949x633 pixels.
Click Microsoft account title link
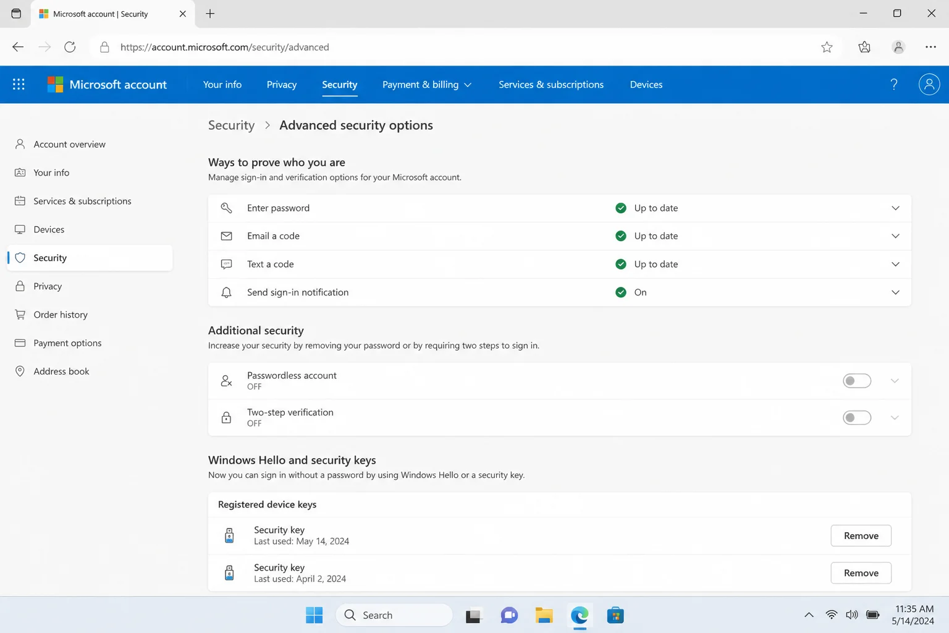(118, 85)
